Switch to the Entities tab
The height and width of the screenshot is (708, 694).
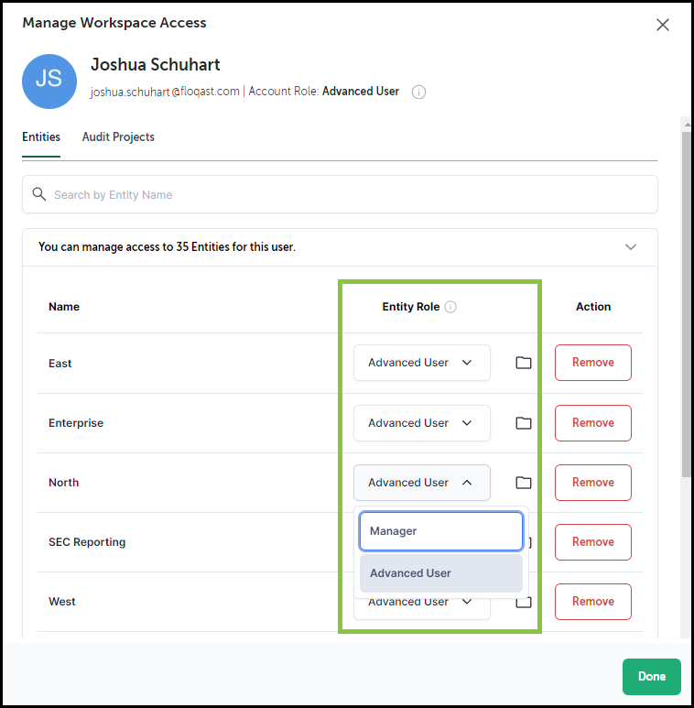pos(41,136)
